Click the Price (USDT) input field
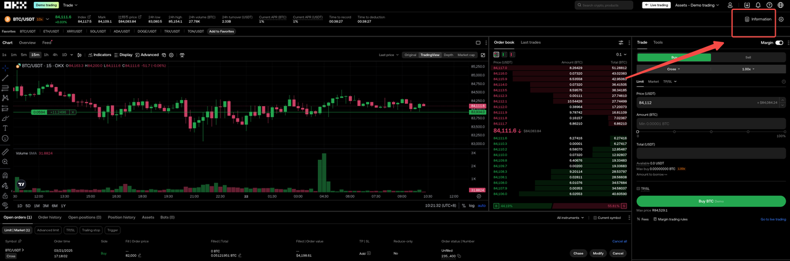790x261 pixels. [x=711, y=102]
